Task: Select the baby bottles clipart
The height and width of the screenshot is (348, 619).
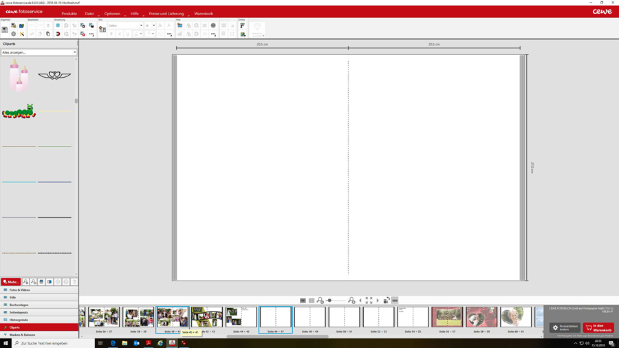Action: pyautogui.click(x=19, y=75)
